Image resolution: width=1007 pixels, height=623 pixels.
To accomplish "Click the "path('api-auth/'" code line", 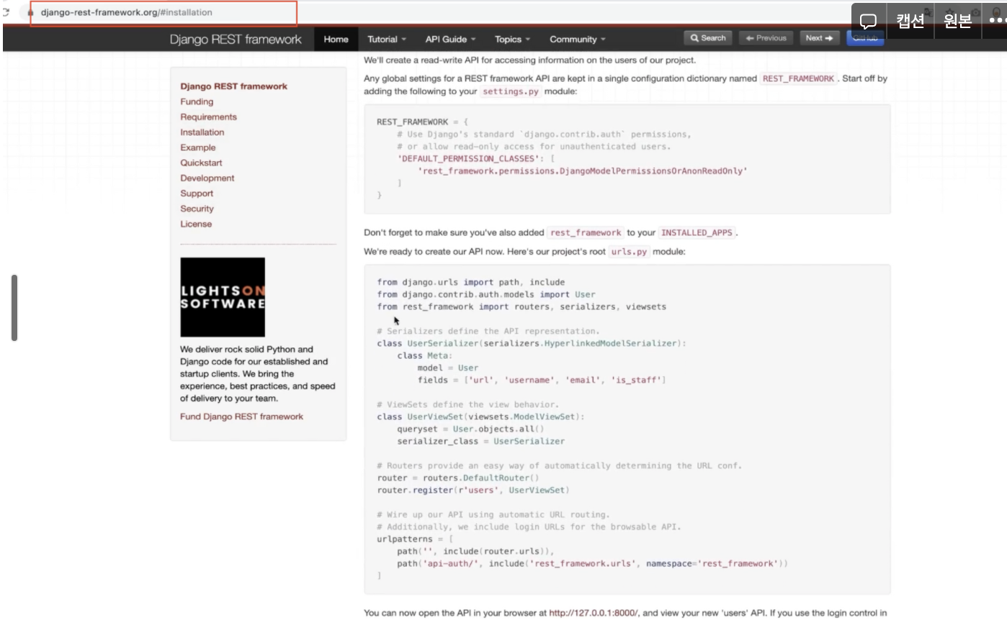I will pyautogui.click(x=592, y=563).
